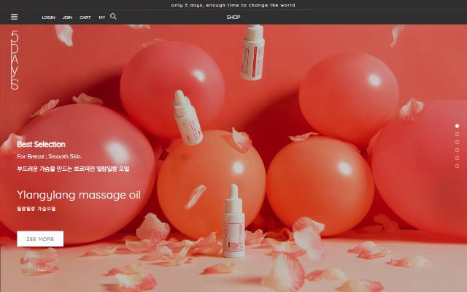Select the second slide indicator dot
The height and width of the screenshot is (292, 467).
coord(458,134)
